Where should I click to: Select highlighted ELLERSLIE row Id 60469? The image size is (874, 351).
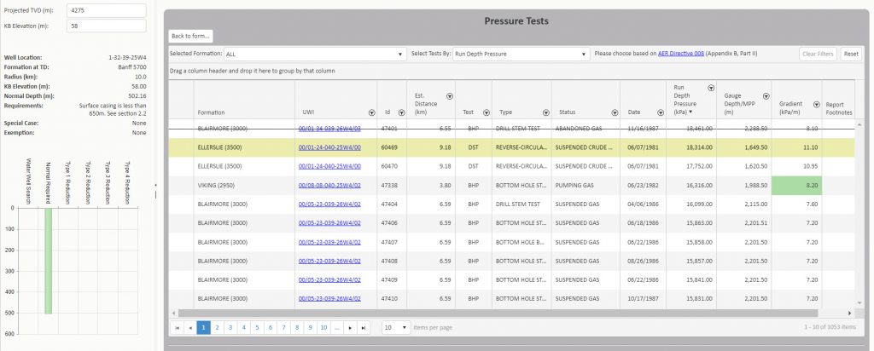[511, 147]
